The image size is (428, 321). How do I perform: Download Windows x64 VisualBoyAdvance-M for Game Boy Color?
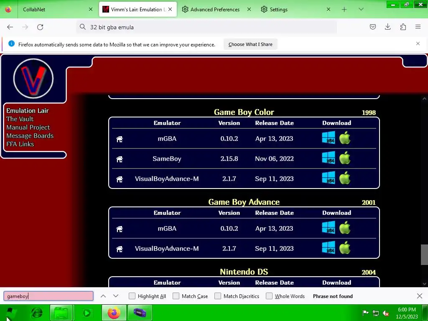(x=329, y=178)
